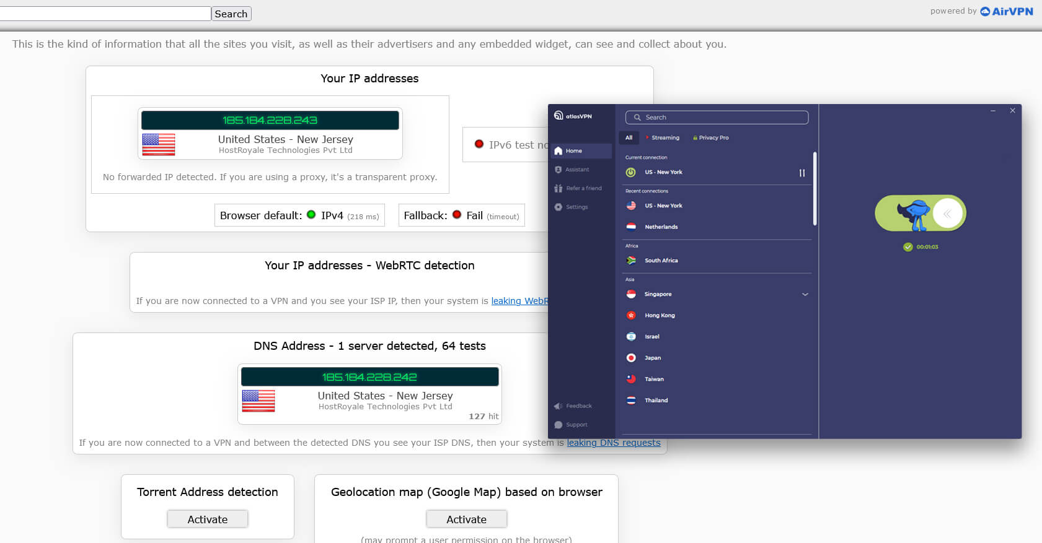Click the Search button on ipleak page
Screen dimensions: 1042x543
pos(231,14)
